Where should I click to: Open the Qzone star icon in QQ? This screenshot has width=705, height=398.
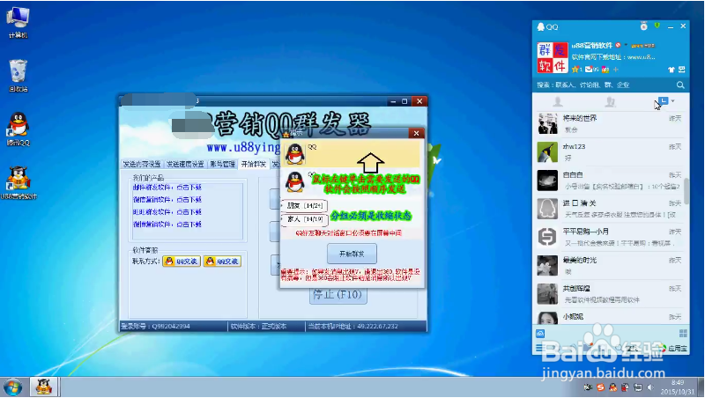tap(576, 70)
